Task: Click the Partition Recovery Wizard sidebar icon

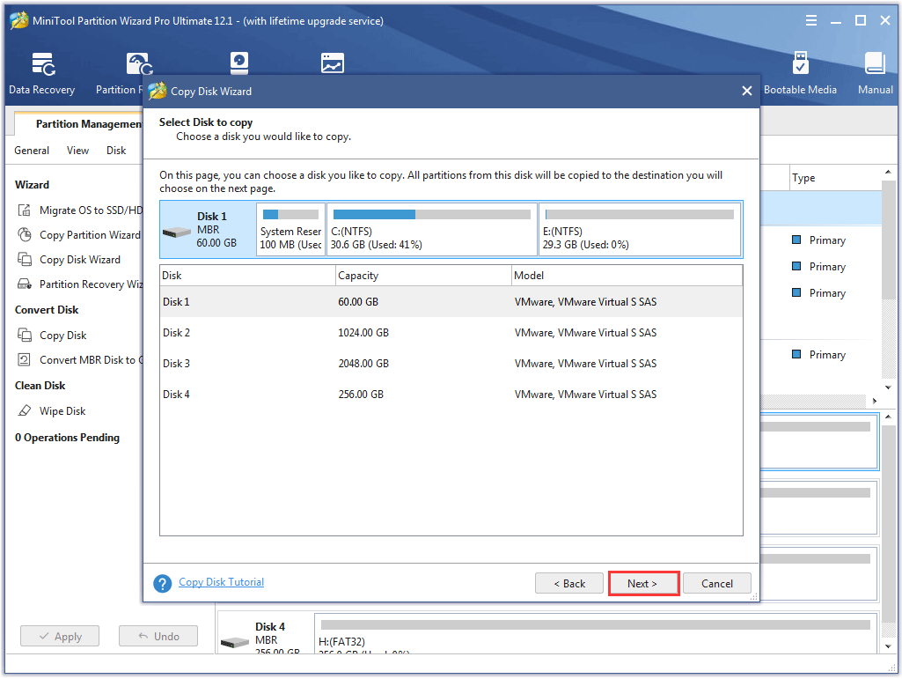Action: click(24, 284)
